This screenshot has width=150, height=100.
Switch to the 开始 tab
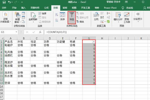14,8
